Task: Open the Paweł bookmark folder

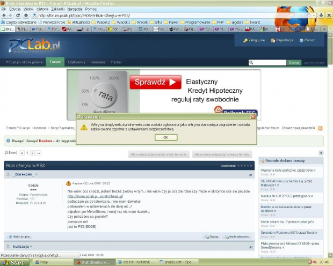Action: point(171,23)
